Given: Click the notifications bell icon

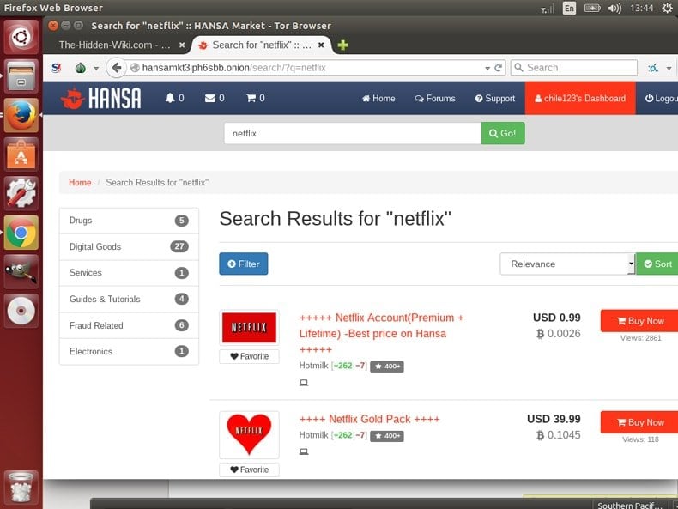Looking at the screenshot, I should coord(170,98).
